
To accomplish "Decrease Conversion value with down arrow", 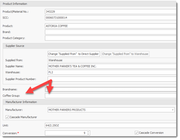I will tap(88, 134).
